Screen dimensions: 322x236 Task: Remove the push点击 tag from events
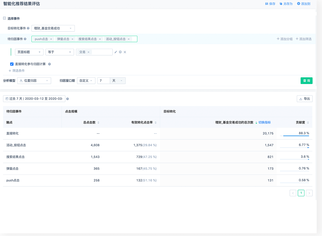coord(51,39)
